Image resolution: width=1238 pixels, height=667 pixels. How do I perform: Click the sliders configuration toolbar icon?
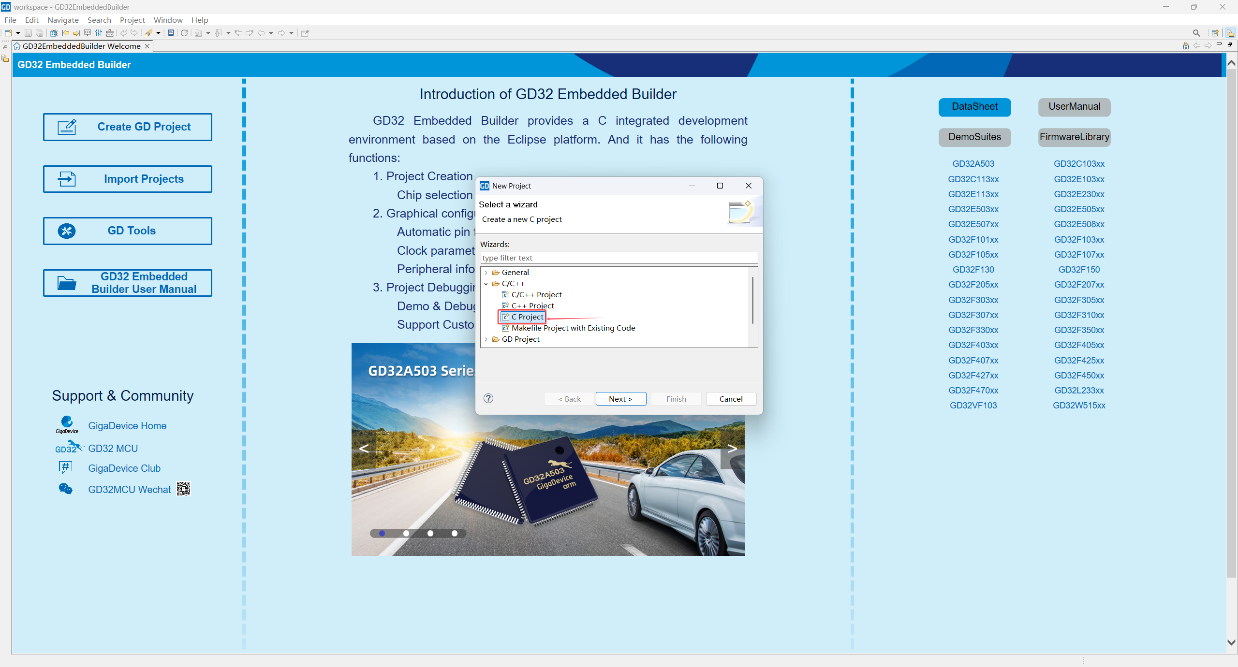click(x=99, y=33)
